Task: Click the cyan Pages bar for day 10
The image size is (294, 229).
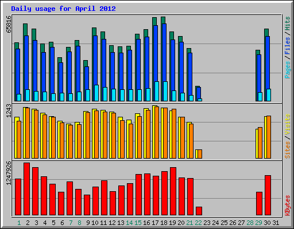Action: [96, 93]
